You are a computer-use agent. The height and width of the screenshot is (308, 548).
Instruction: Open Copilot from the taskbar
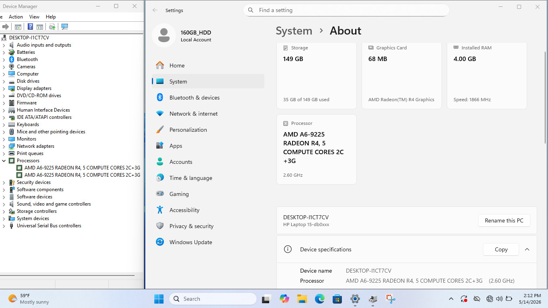click(284, 299)
